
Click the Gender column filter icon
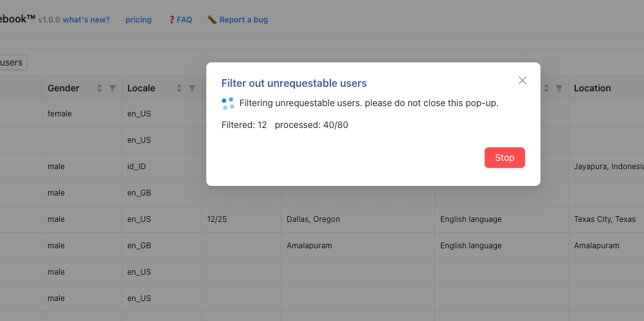click(x=112, y=88)
